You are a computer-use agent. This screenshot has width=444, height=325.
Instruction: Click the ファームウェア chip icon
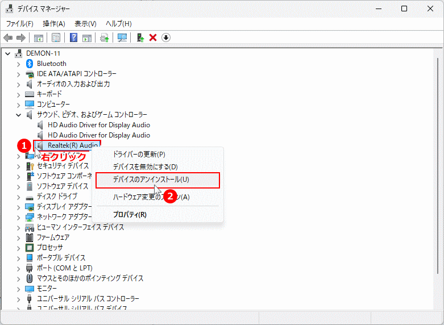coord(30,238)
